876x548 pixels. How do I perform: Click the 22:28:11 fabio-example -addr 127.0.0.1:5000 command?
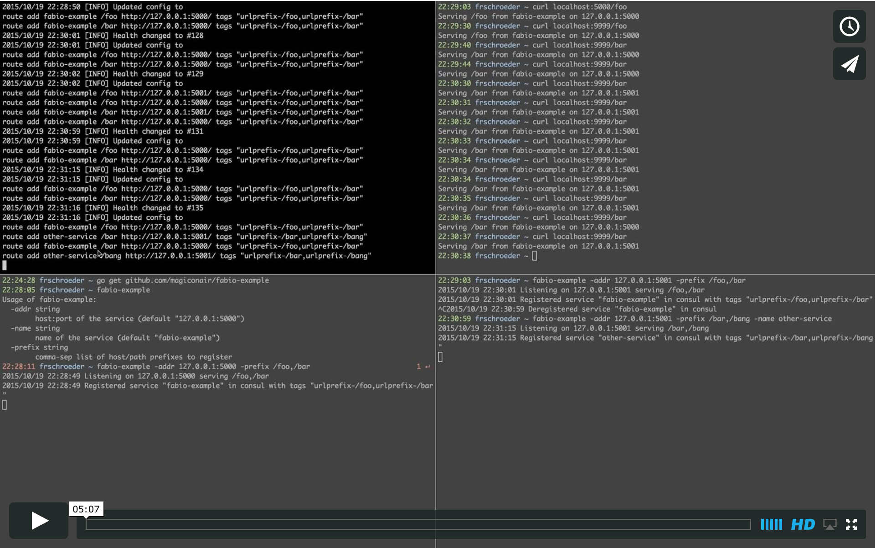(x=156, y=367)
